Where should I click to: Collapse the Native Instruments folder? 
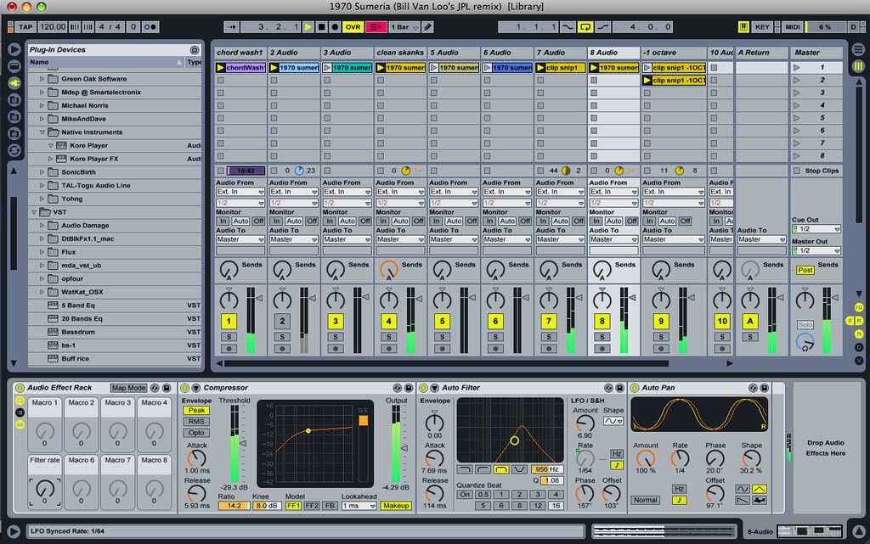click(x=42, y=132)
